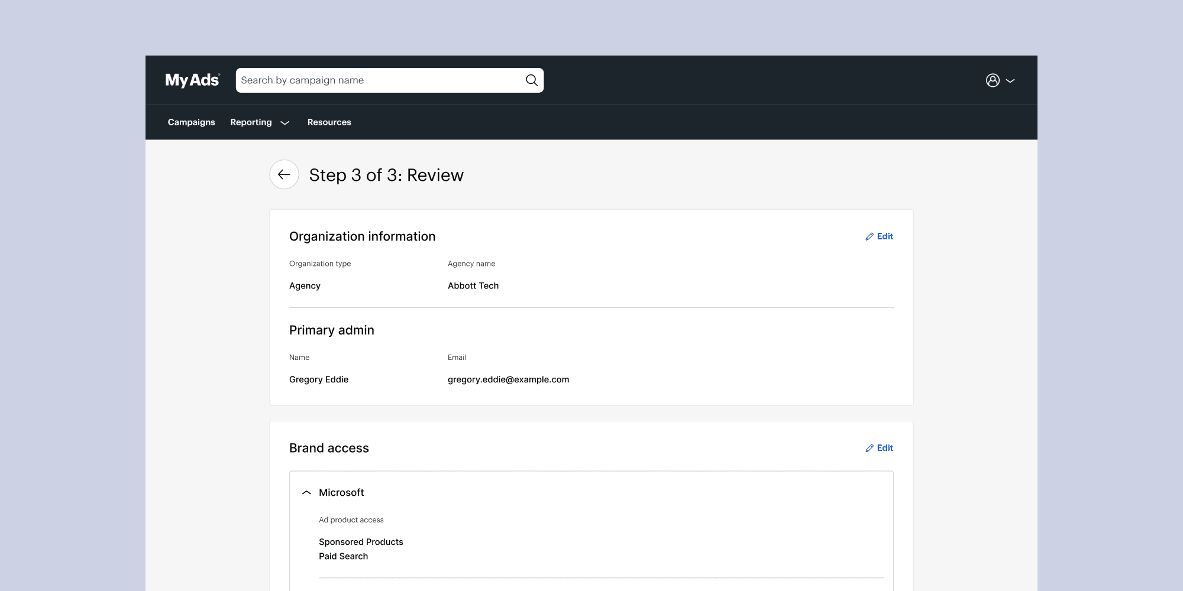Image resolution: width=1183 pixels, height=591 pixels.
Task: Click the Agency name label
Action: pyautogui.click(x=471, y=264)
